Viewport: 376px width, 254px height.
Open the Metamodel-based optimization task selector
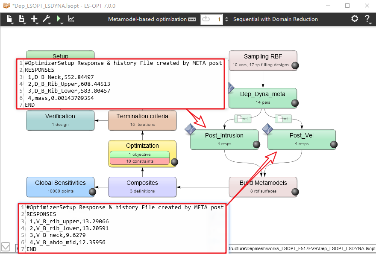[147, 19]
